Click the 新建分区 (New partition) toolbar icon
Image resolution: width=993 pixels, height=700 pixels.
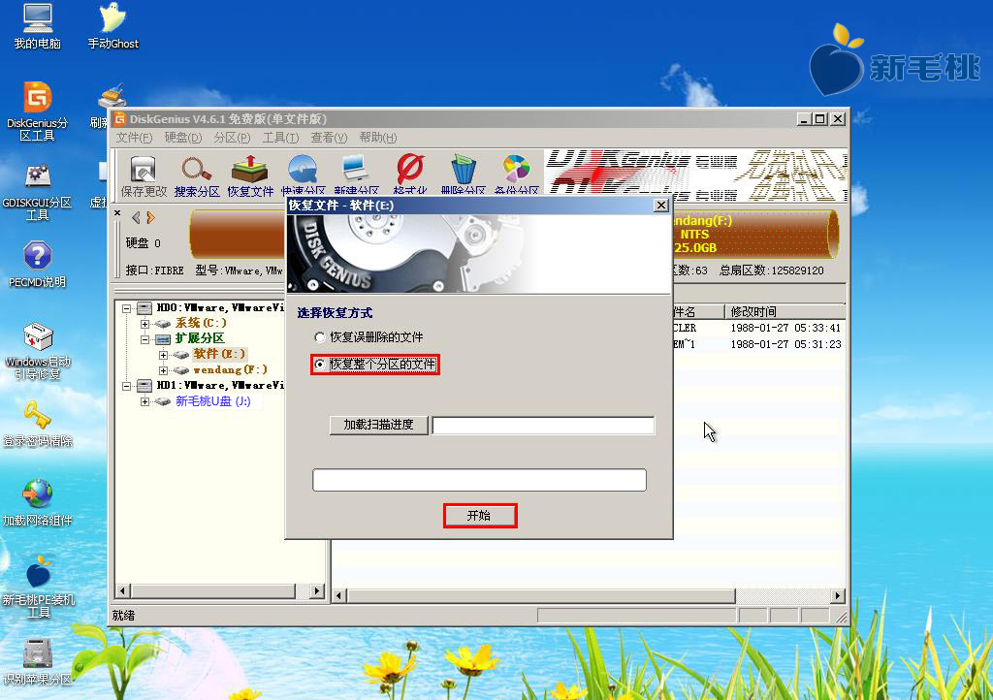357,173
